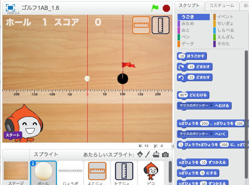This screenshot has height=185, width=249.
Task: Switch to the コスチューム tab
Action: 222,6
